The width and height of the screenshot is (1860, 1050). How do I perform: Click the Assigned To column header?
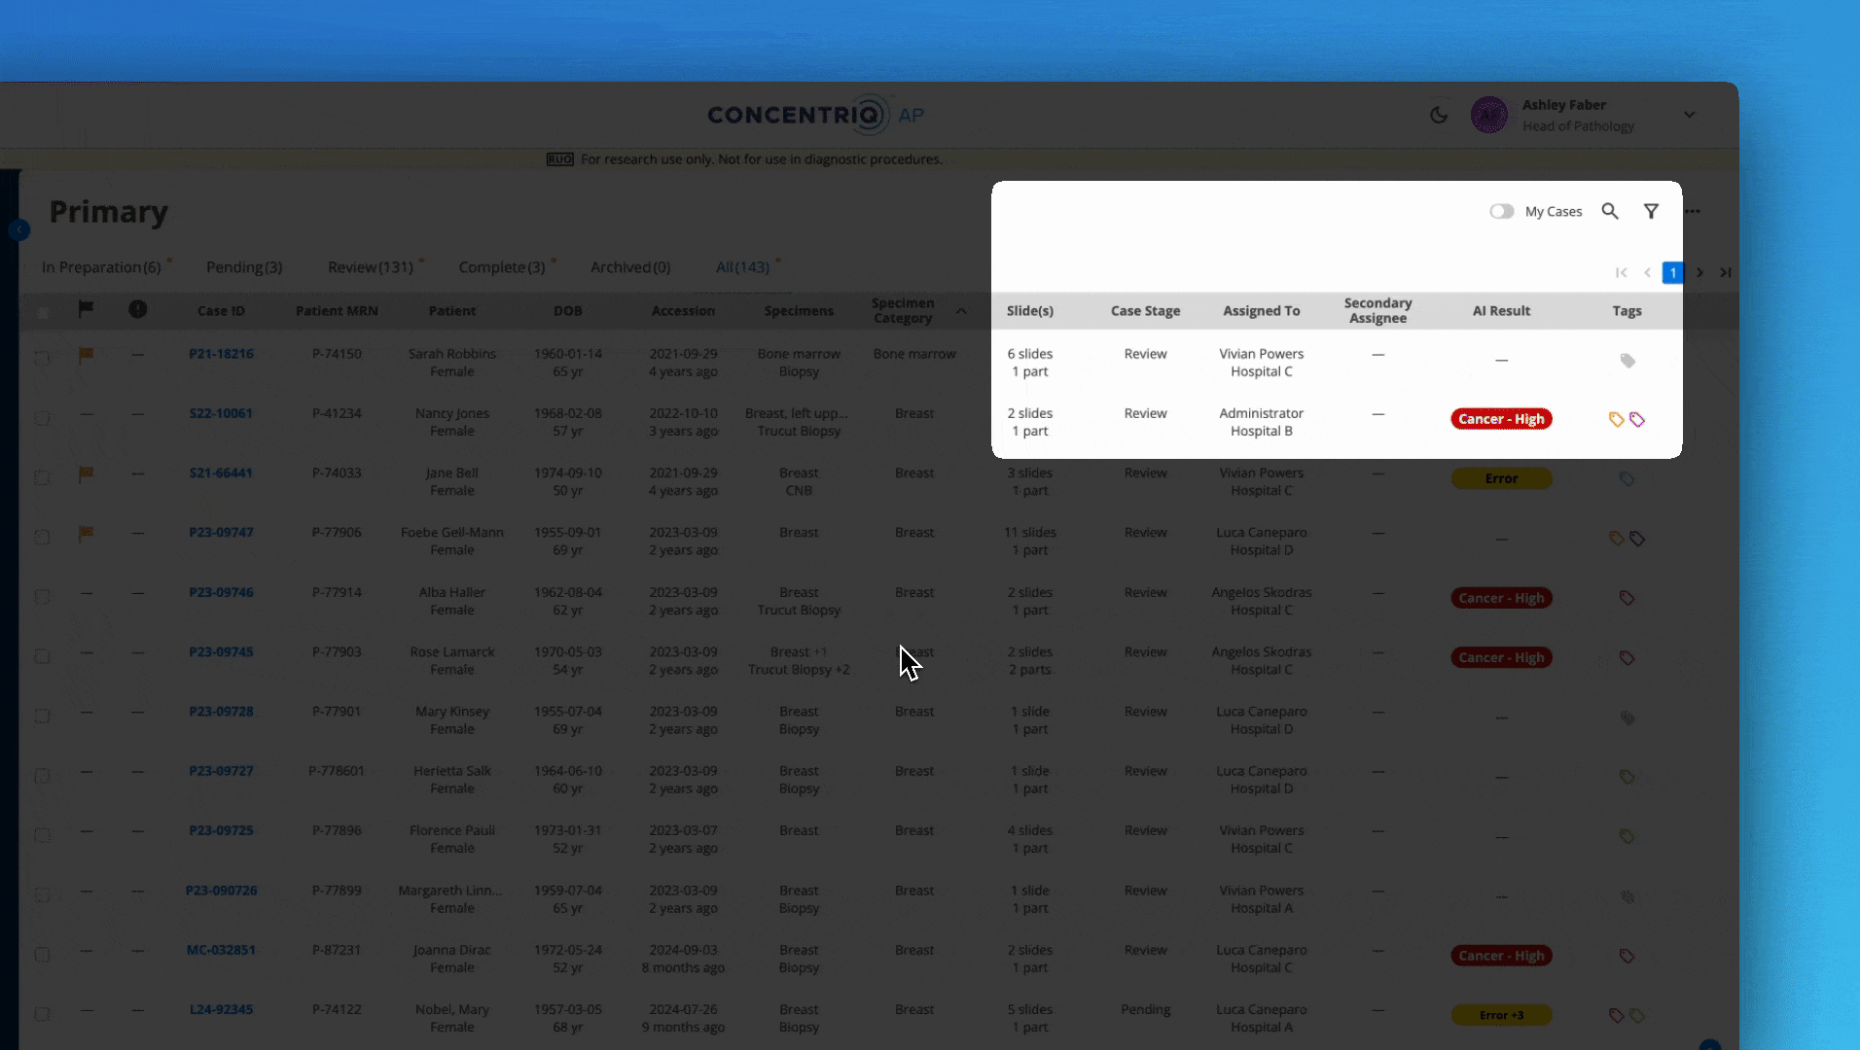point(1261,311)
